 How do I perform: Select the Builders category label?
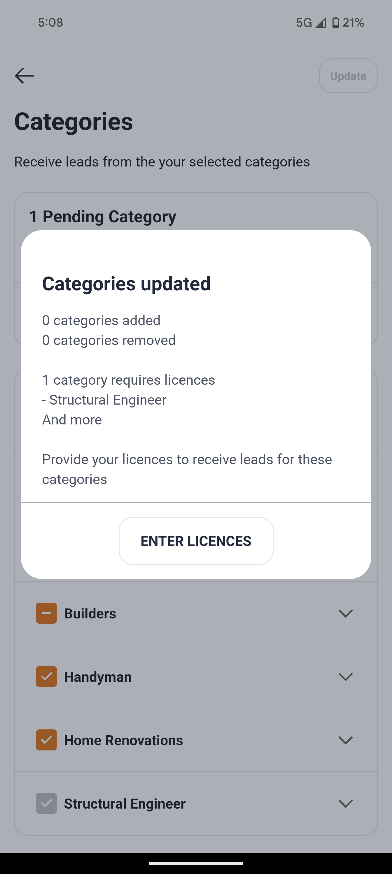coord(90,613)
